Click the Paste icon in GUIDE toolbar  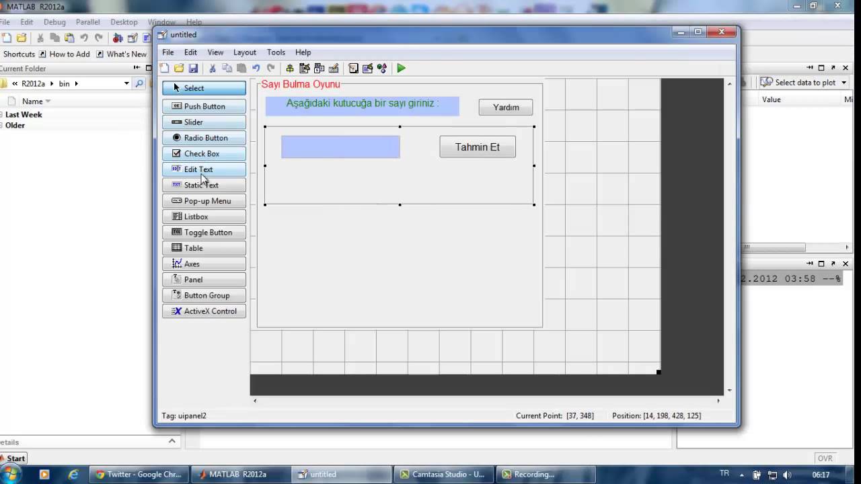tap(241, 68)
